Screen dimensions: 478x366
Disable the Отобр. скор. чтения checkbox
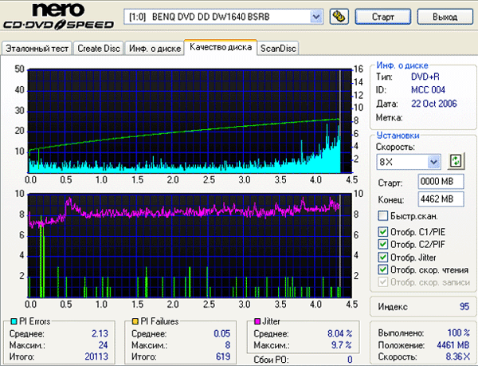[x=383, y=270]
